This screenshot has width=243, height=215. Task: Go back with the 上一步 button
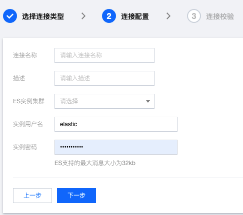click(x=32, y=196)
